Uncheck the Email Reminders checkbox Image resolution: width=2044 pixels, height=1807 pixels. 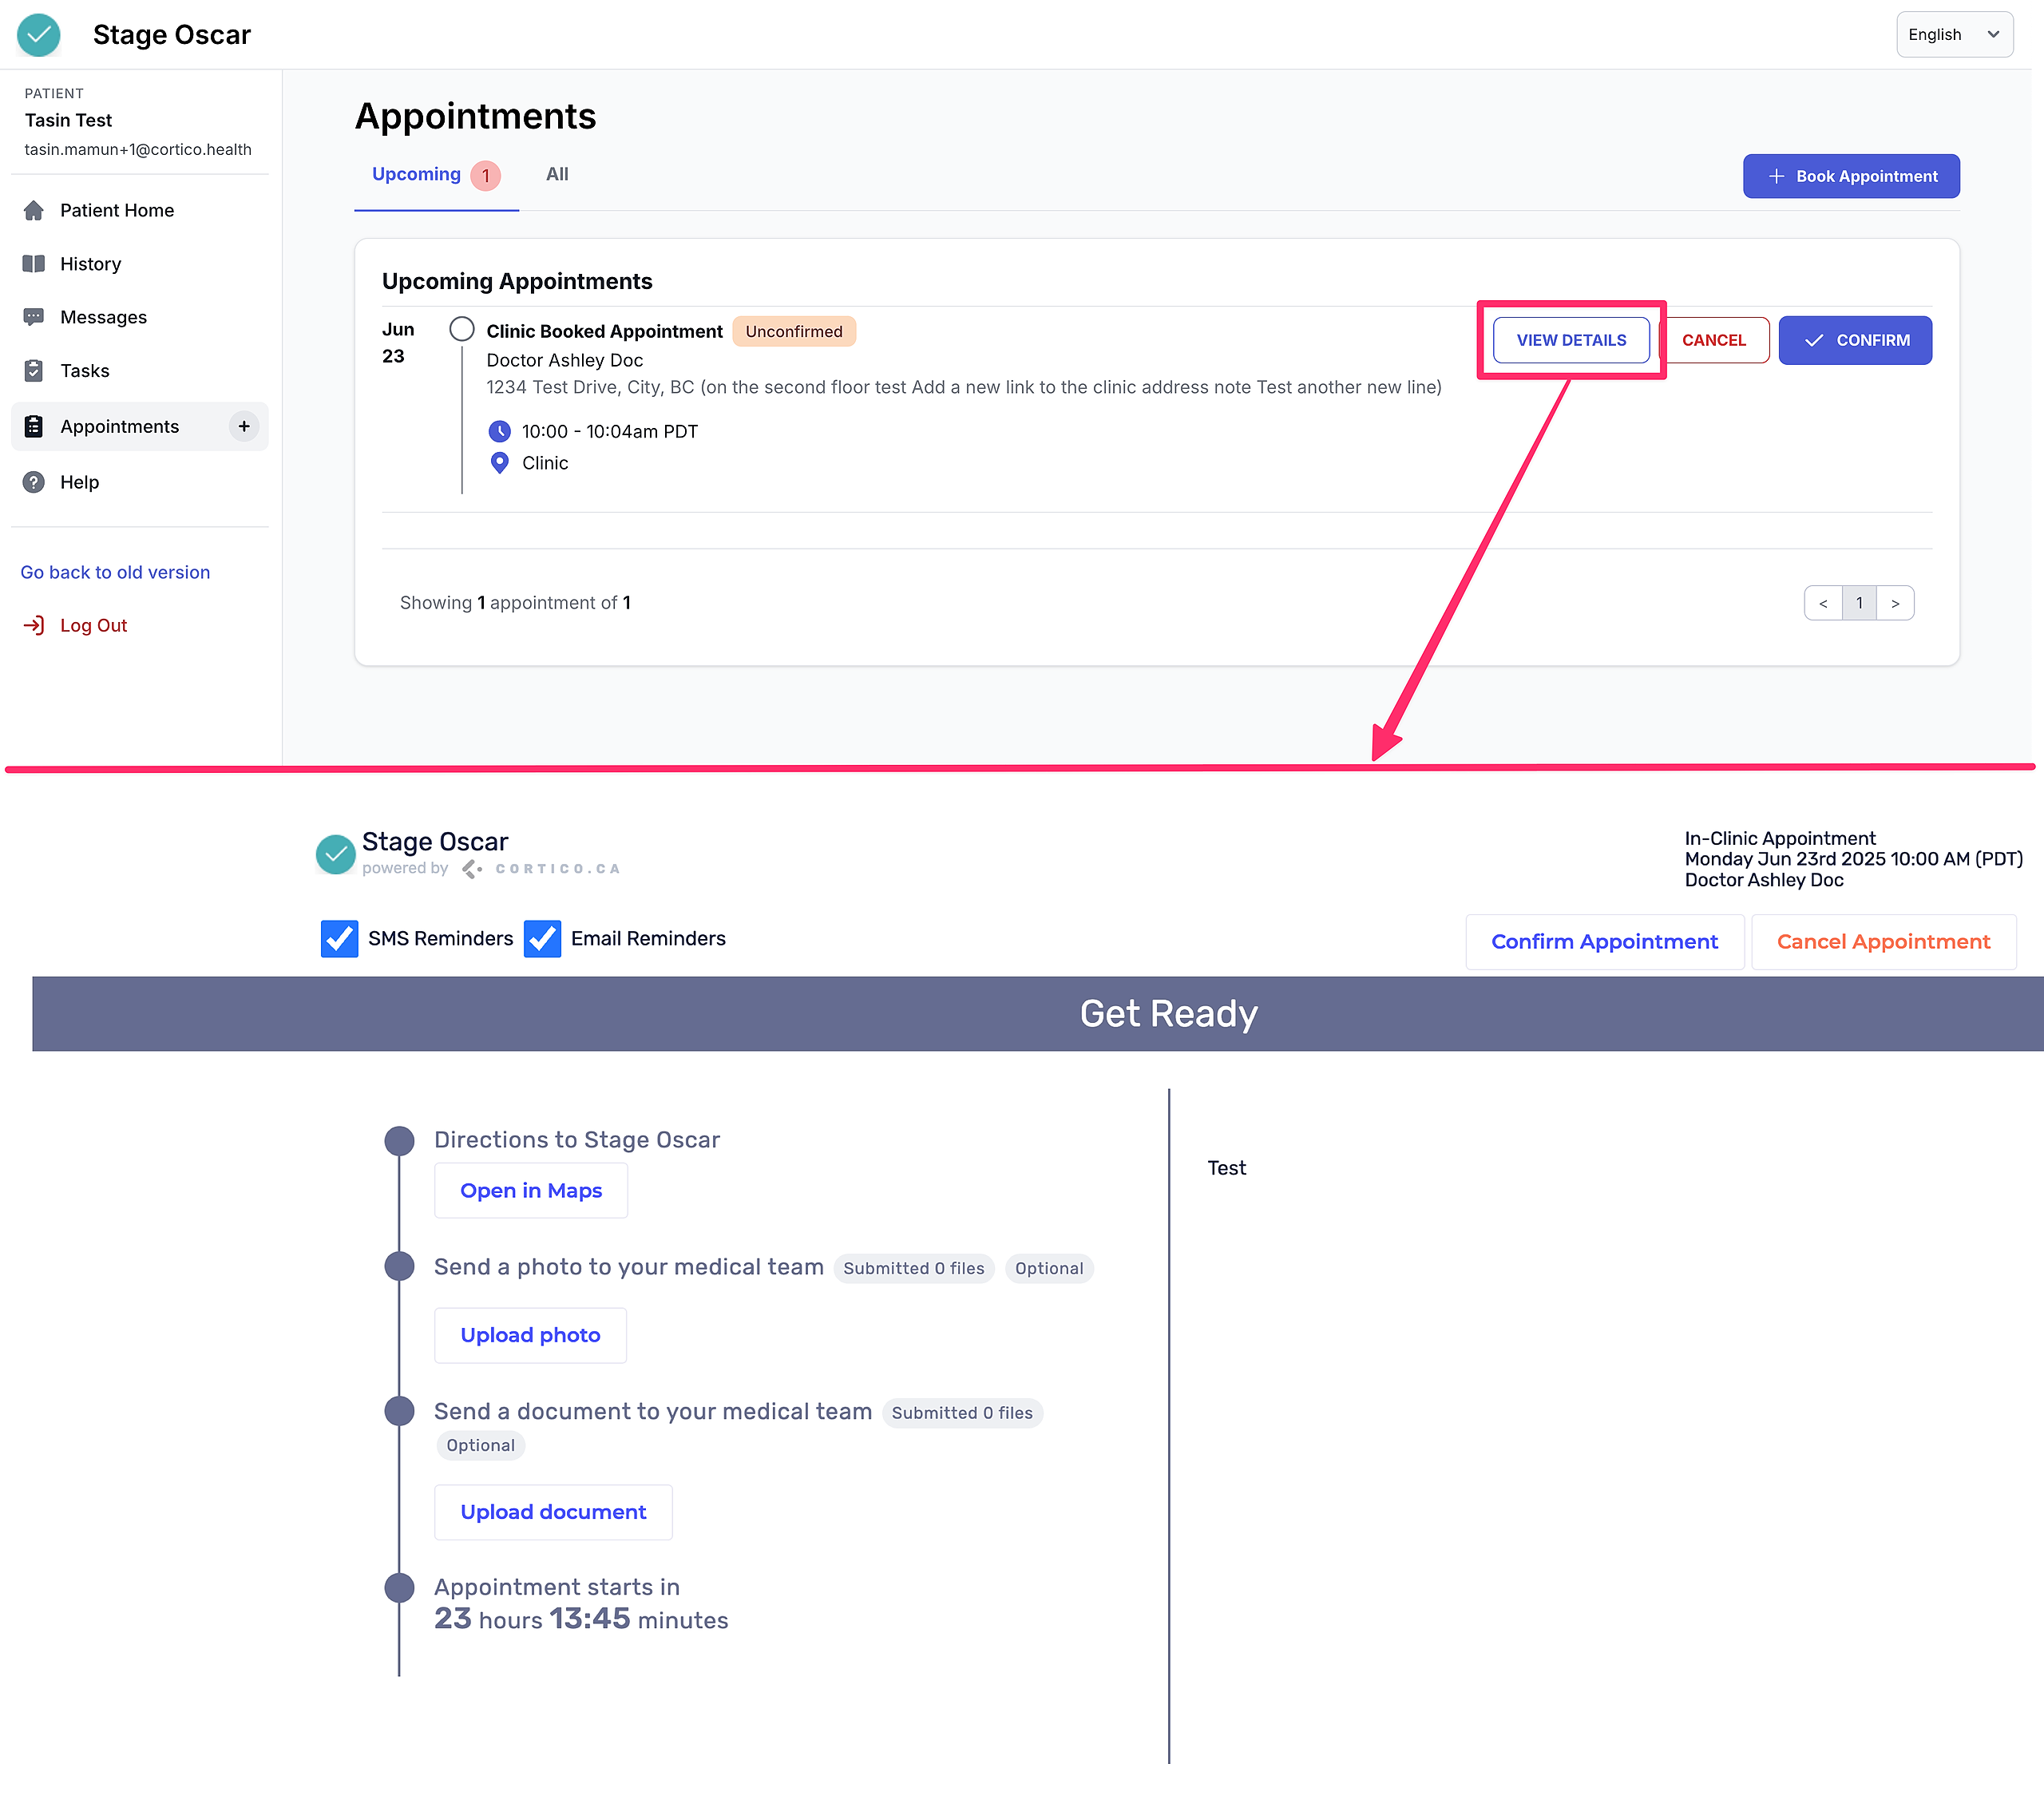(x=542, y=939)
